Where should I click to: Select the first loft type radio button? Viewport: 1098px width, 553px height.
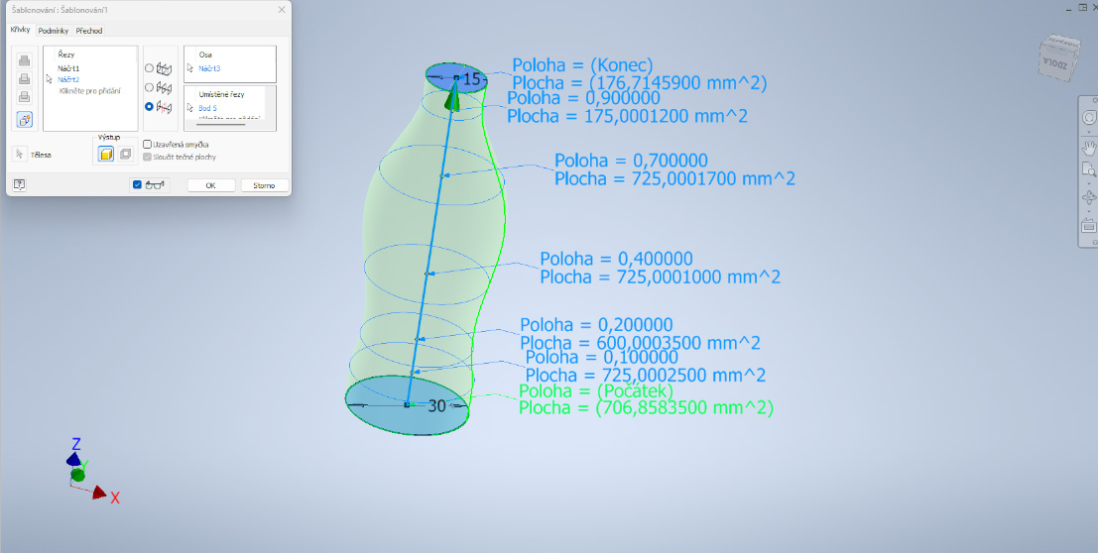(x=150, y=68)
